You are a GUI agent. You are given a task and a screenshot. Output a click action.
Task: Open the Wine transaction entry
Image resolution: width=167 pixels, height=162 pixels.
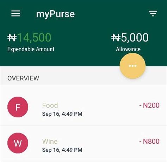click(x=83, y=143)
